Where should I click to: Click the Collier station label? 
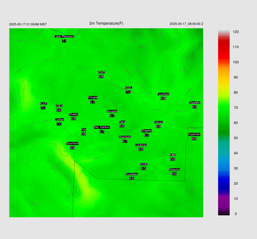pyautogui.click(x=59, y=120)
